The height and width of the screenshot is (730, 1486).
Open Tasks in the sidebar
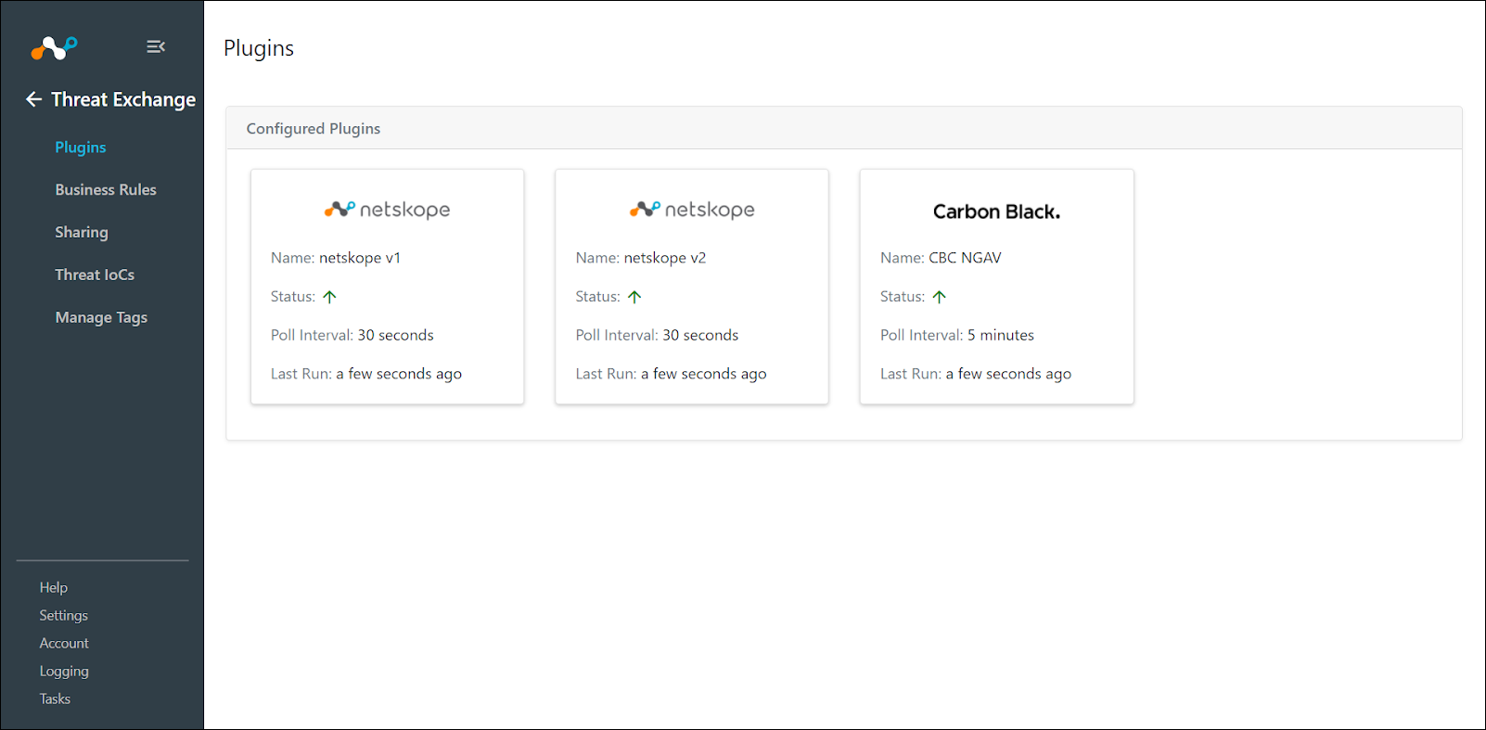[x=55, y=698]
